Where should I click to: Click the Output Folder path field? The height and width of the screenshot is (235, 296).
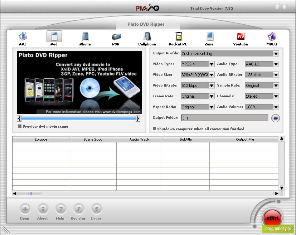point(224,118)
